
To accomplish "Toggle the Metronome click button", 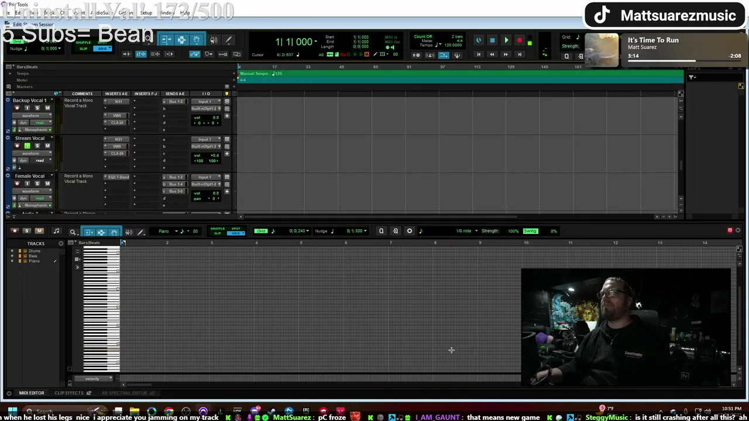I will pos(430,55).
